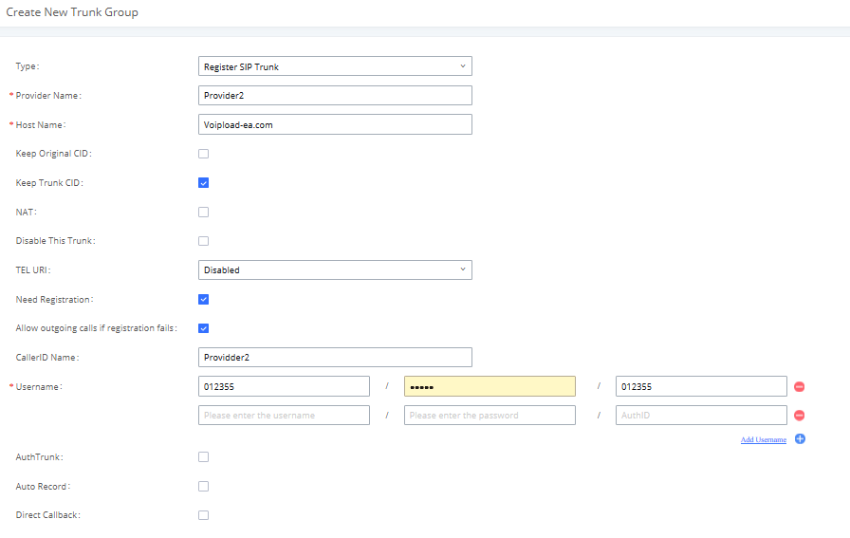Focus the Provider Name field

click(x=335, y=96)
